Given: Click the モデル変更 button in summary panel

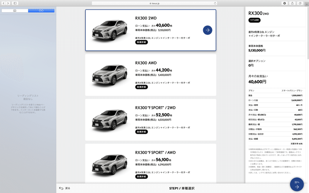Looking at the screenshot, I should tap(255, 20).
